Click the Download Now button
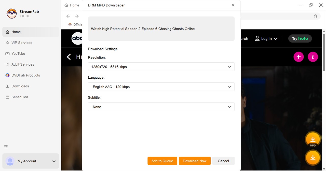 click(x=195, y=161)
